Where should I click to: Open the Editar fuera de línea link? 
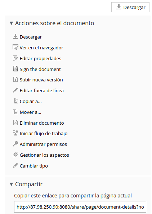click(42, 91)
